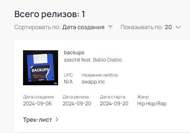This screenshot has width=190, height=133.
Task: Click the Дата старта value 2024-09-20
Action: (114, 103)
